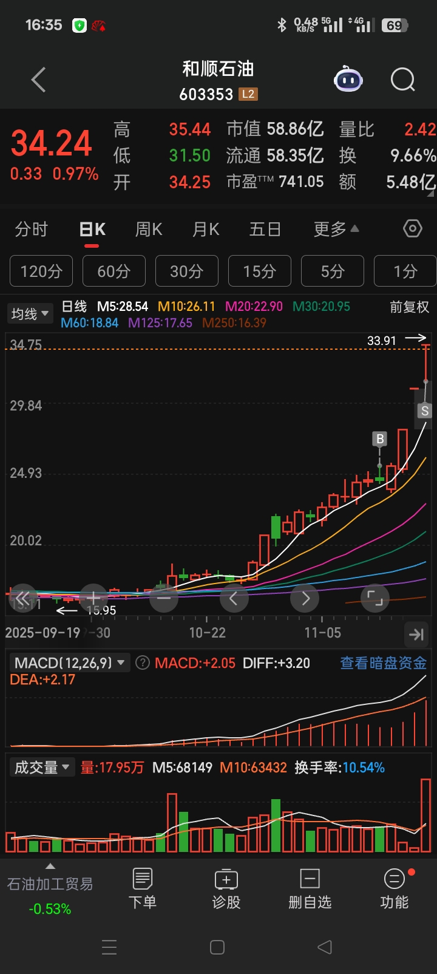Tap sector change -0.53% text
The image size is (437, 974).
coord(50,909)
